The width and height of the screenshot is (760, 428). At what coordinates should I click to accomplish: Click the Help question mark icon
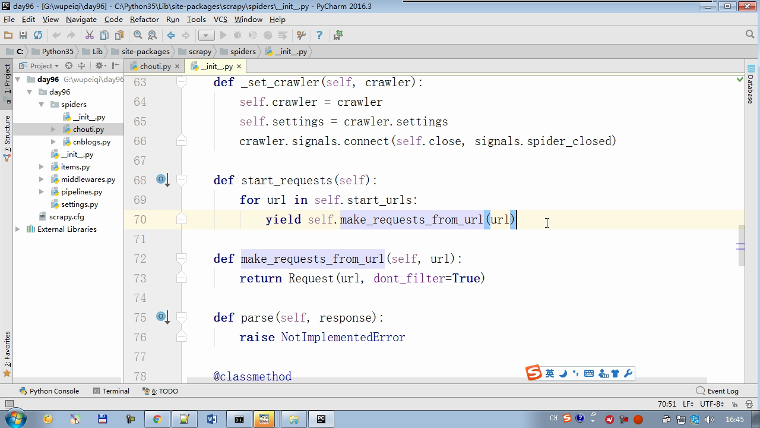(x=319, y=36)
